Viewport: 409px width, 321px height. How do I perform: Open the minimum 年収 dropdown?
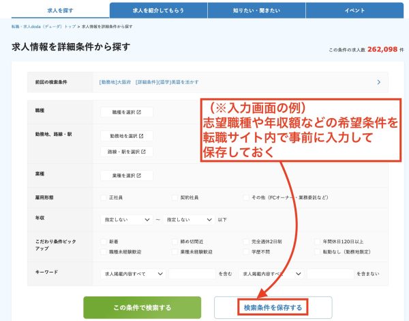point(127,220)
